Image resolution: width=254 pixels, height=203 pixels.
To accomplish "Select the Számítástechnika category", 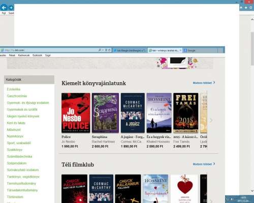I will (19, 156).
